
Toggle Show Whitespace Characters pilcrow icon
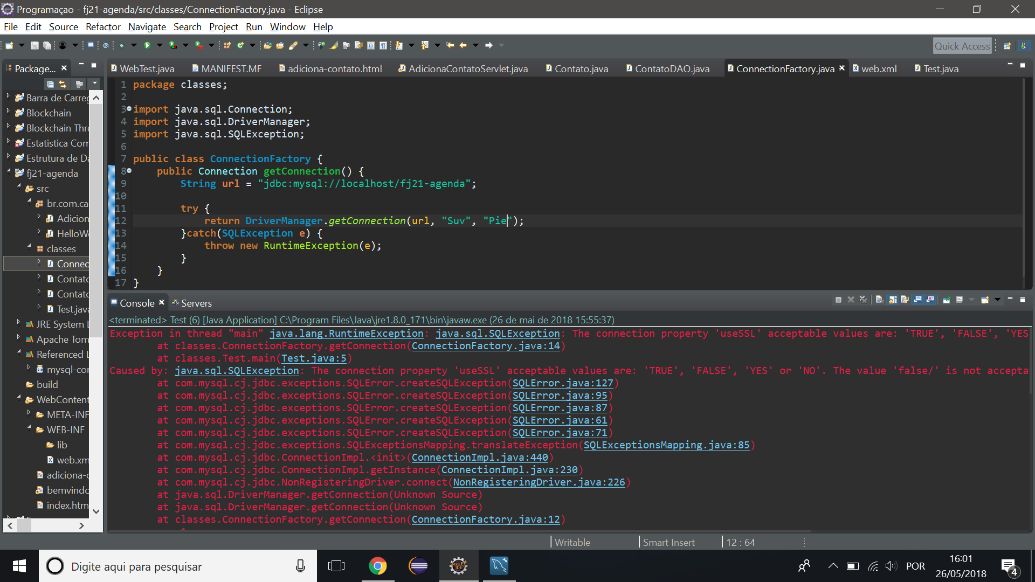pyautogui.click(x=383, y=45)
